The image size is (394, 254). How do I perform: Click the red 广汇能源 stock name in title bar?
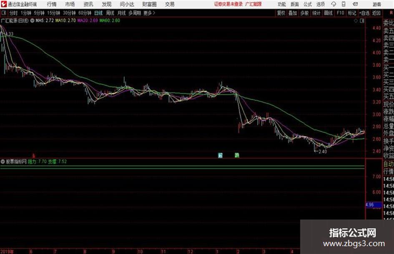tap(253, 4)
